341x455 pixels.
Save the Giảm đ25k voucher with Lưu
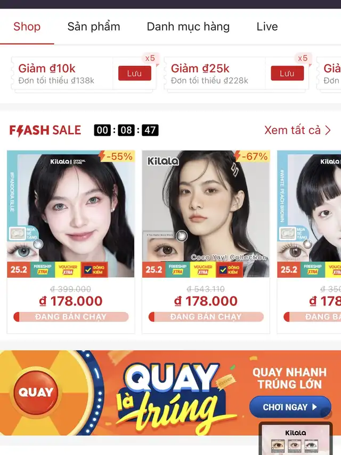pyautogui.click(x=287, y=73)
